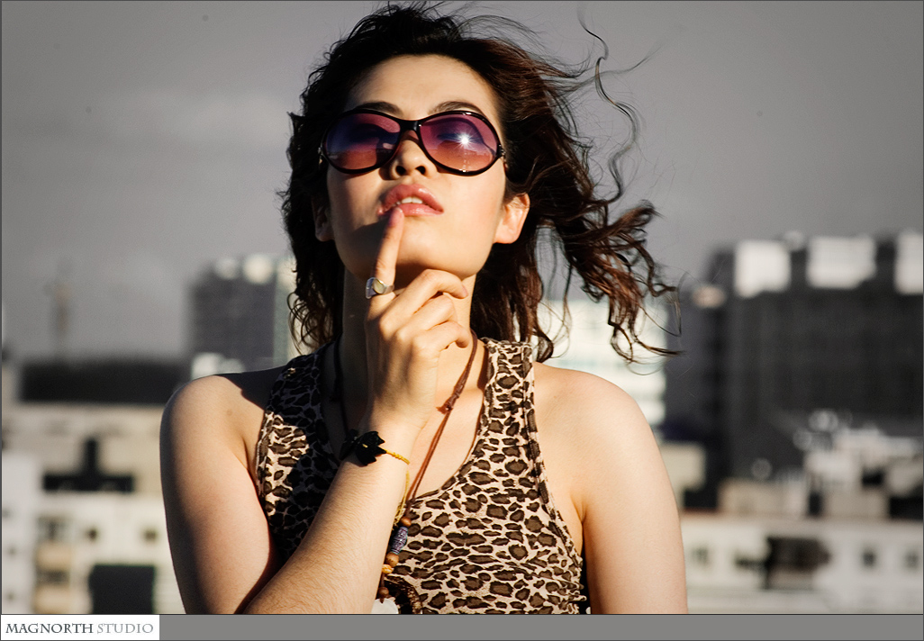Click the MAGNORTH STUDIO watermark label

coord(79,627)
